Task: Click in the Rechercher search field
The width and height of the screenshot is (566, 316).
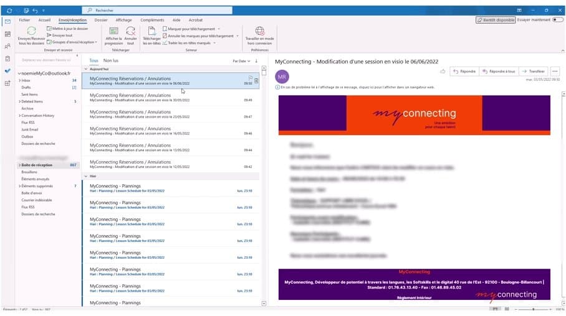Action: (x=157, y=11)
